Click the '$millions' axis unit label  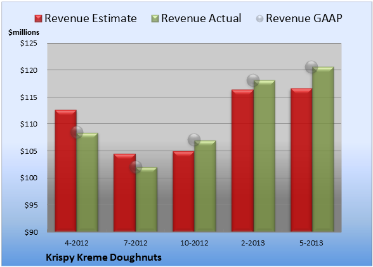23,32
